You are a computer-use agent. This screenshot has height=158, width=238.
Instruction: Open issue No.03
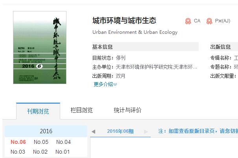coord(18,152)
